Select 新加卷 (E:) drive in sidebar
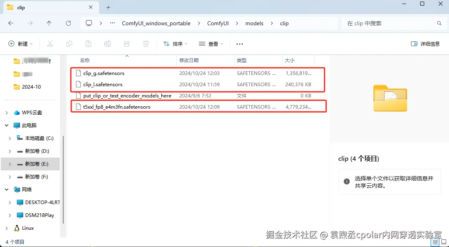The width and height of the screenshot is (449, 247). 37,164
